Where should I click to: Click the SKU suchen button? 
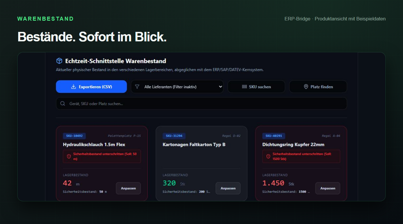click(256, 87)
